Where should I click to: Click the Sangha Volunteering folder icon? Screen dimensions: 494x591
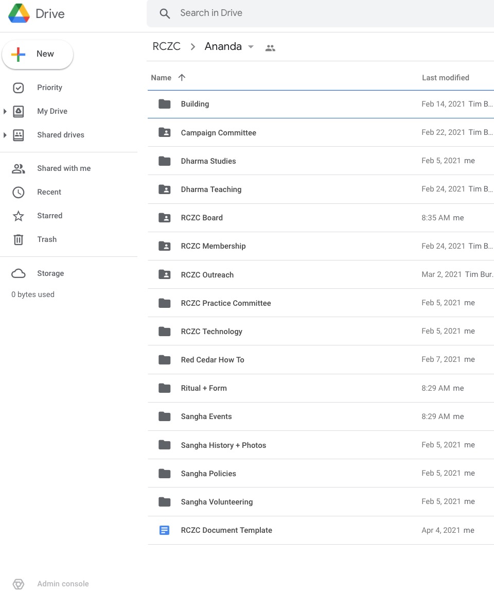click(164, 502)
